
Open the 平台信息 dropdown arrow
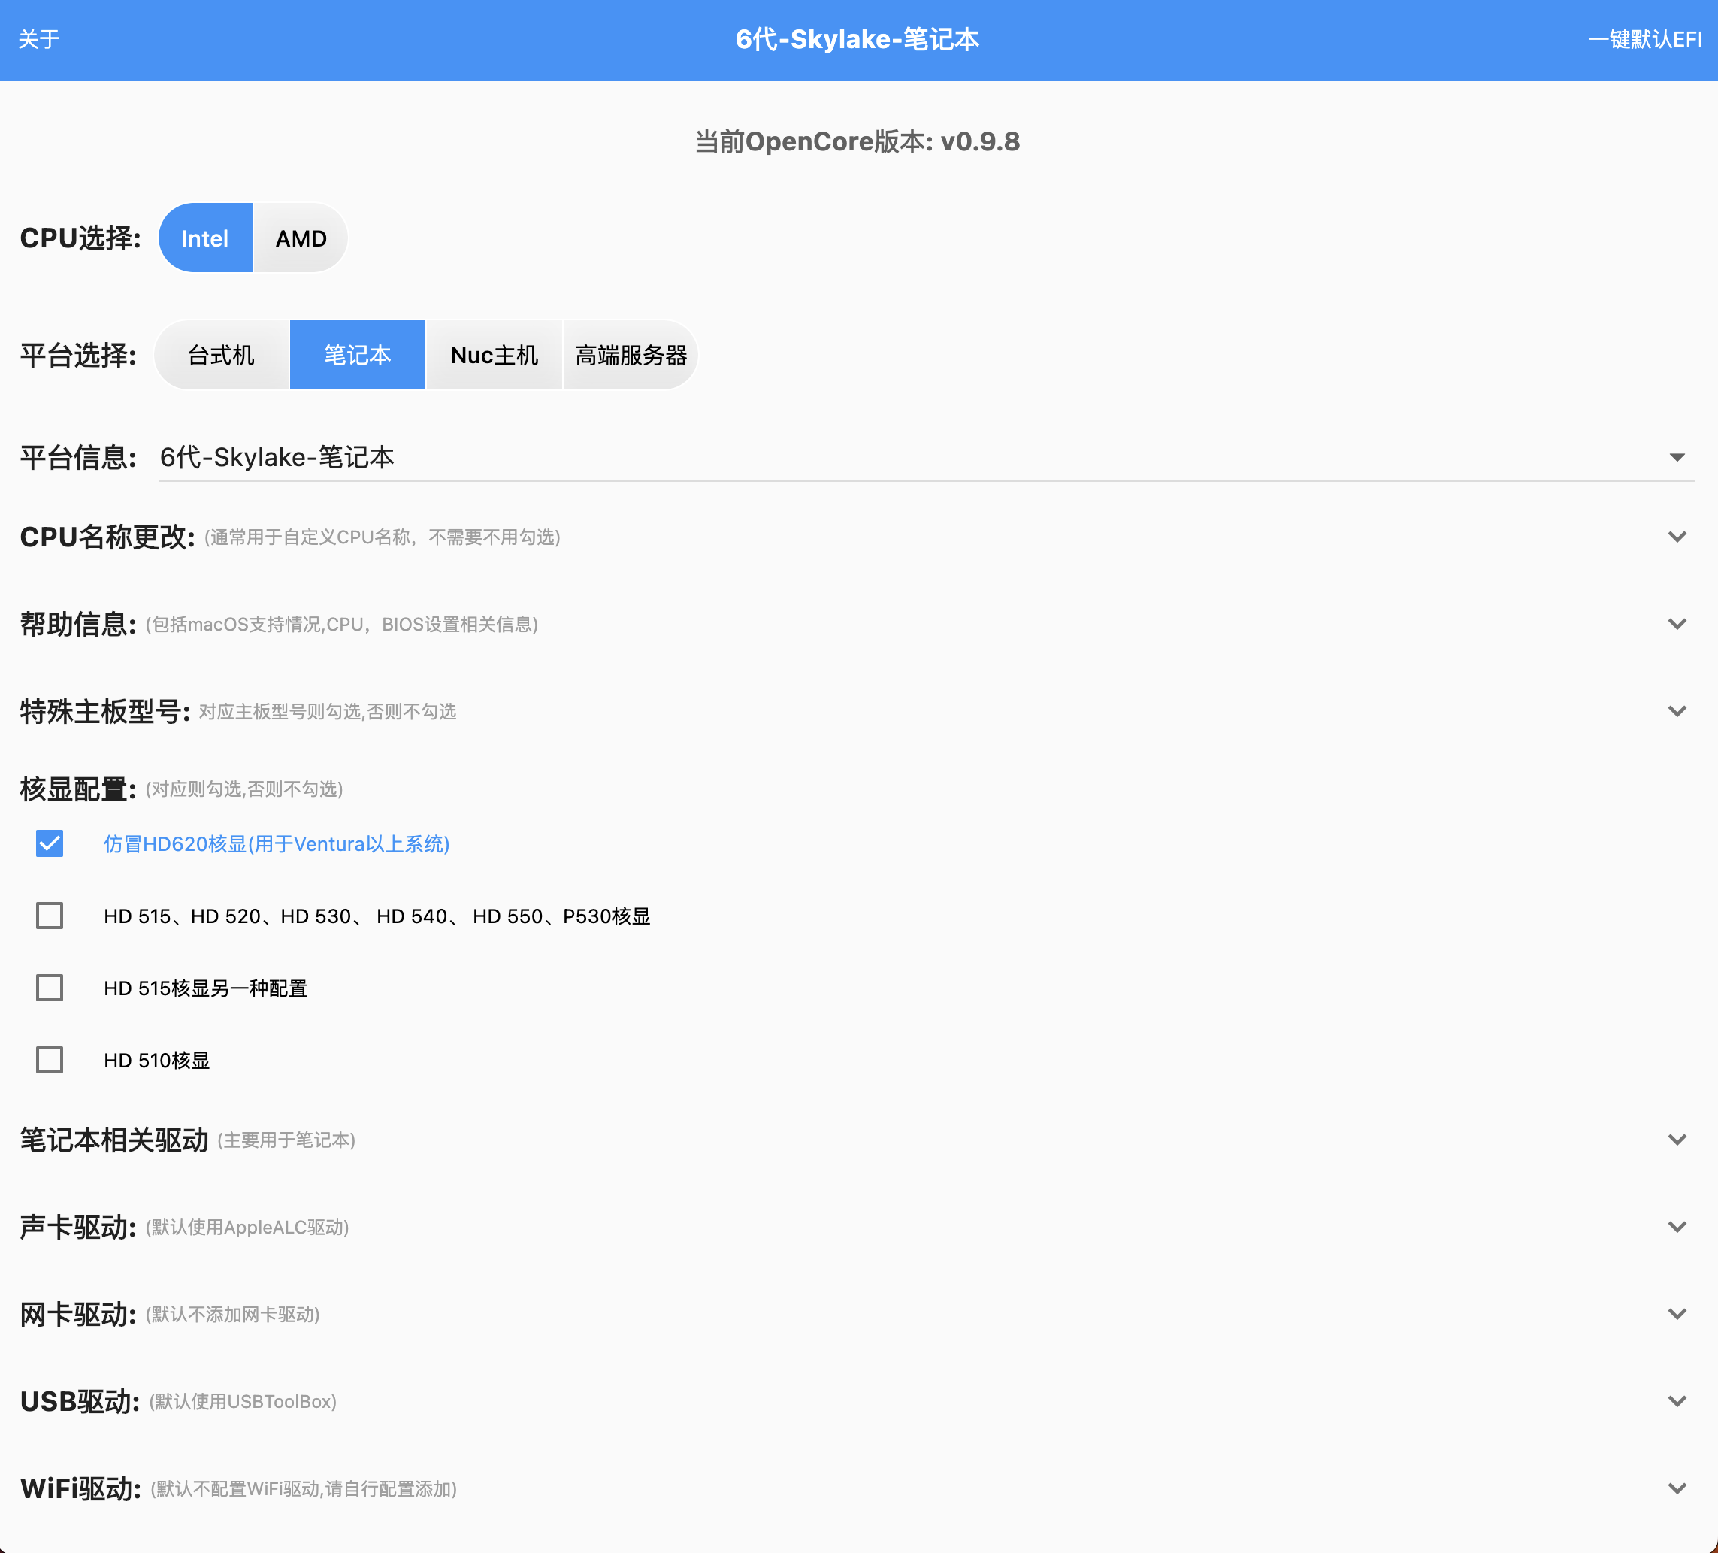tap(1676, 458)
